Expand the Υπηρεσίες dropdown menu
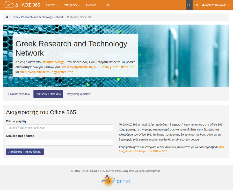Screen dimensions: 233x190 [72, 5]
